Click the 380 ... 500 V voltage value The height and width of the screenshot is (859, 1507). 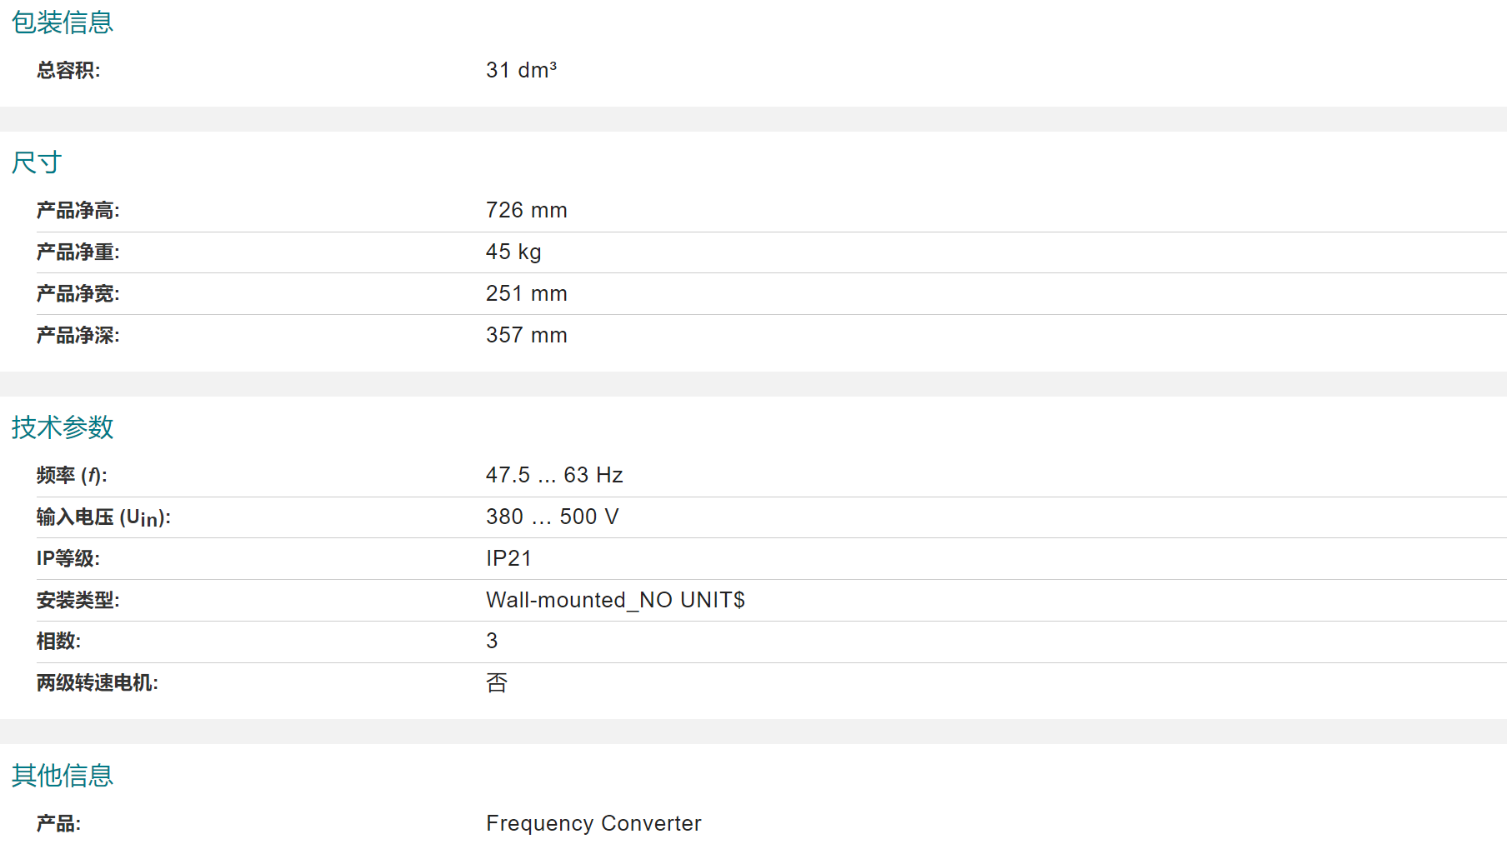pyautogui.click(x=553, y=517)
